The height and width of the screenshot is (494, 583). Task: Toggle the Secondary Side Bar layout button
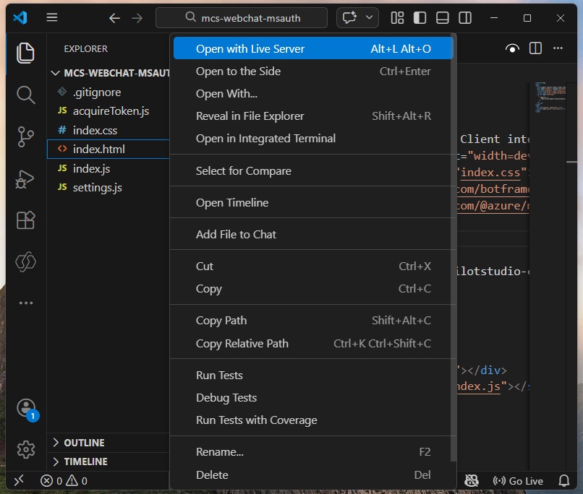point(465,18)
